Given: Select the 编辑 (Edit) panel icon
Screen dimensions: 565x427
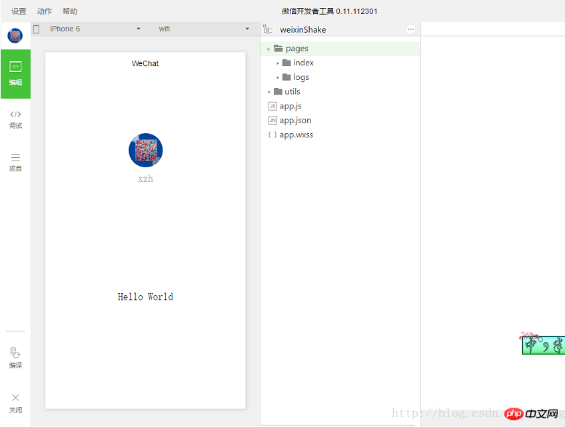Looking at the screenshot, I should [15, 74].
